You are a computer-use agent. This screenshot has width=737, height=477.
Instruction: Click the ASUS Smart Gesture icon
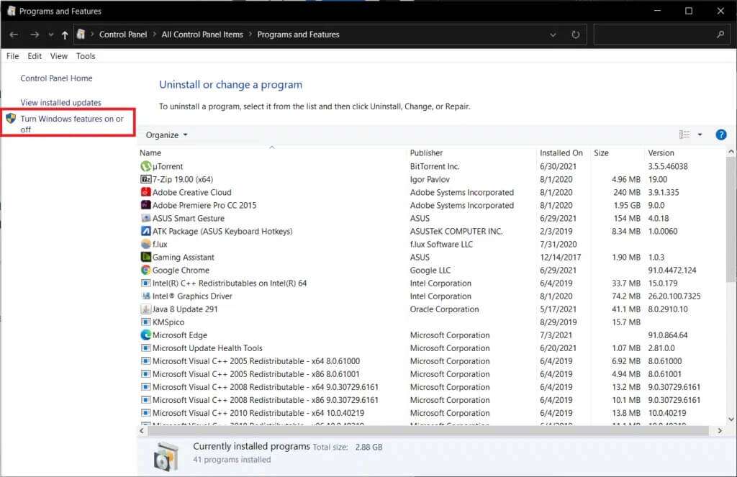click(145, 218)
